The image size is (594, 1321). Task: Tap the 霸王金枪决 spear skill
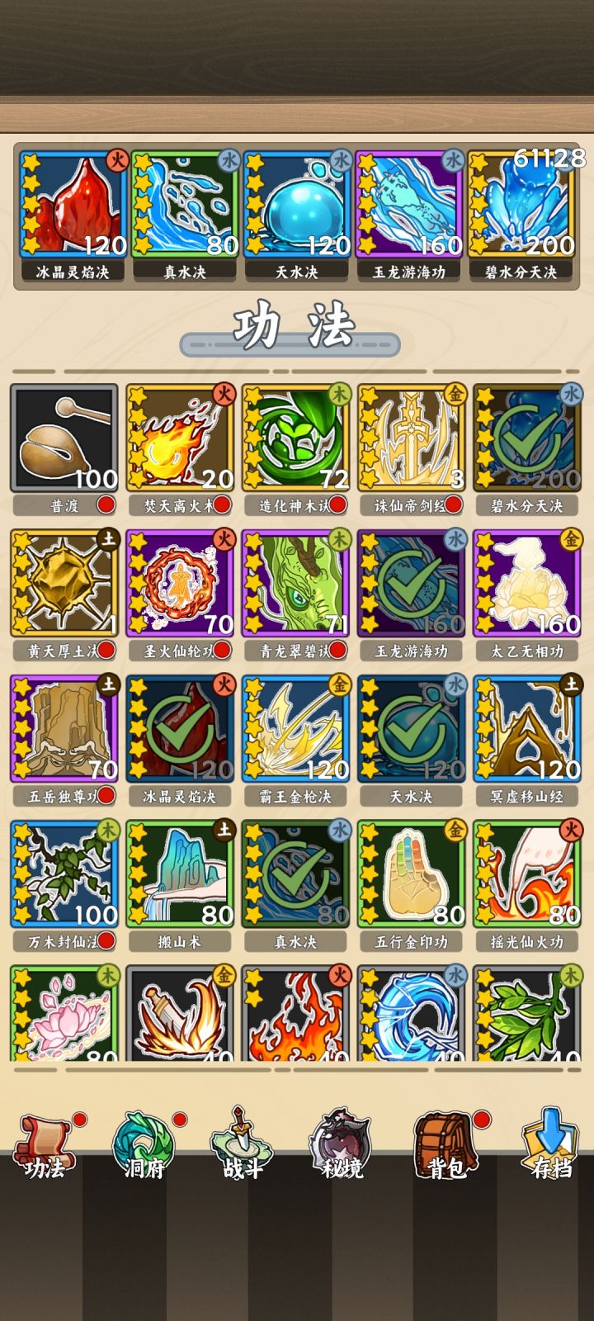[x=295, y=728]
